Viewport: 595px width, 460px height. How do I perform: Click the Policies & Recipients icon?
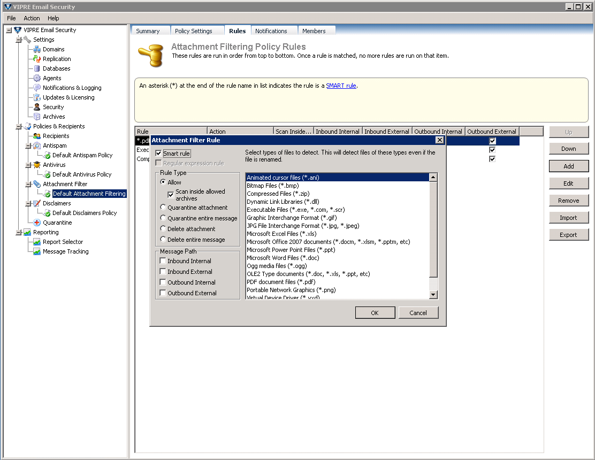27,126
